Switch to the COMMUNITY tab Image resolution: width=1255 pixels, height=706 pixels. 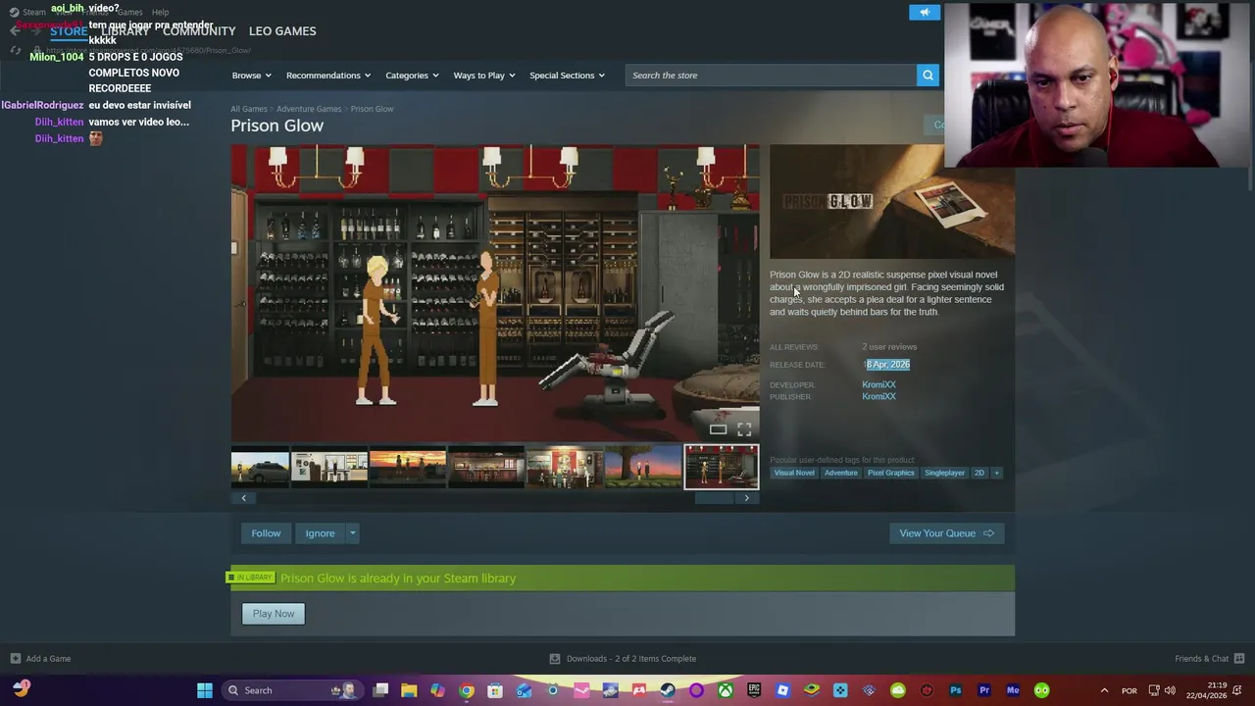pyautogui.click(x=199, y=31)
